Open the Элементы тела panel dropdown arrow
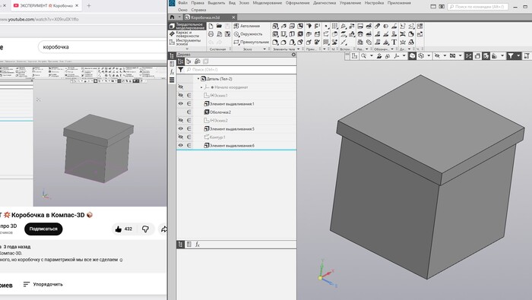Image resolution: width=532 pixels, height=300 pixels. (x=298, y=49)
